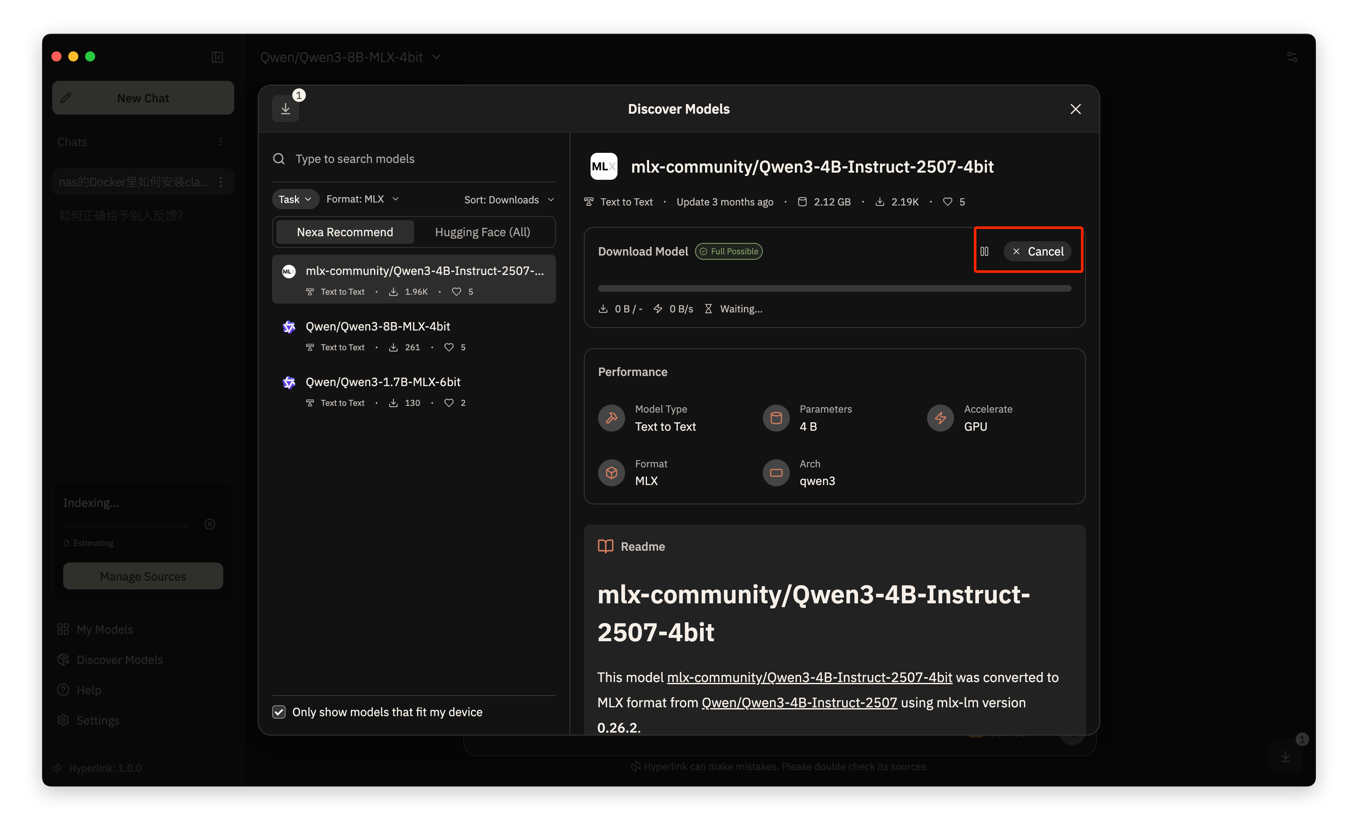Screen dimensions: 1358x837
Task: Collapse the sidebar panel icon
Action: (217, 57)
